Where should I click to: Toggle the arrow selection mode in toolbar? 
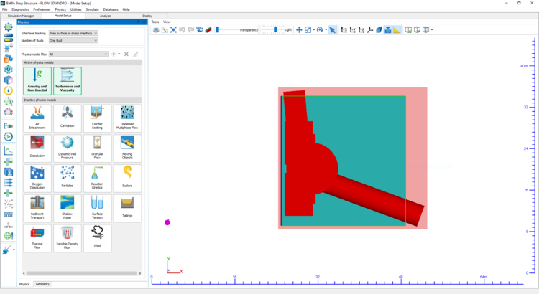tap(332, 30)
